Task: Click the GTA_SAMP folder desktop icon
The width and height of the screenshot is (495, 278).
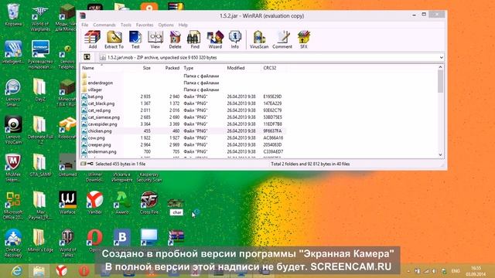Action: coord(40,165)
